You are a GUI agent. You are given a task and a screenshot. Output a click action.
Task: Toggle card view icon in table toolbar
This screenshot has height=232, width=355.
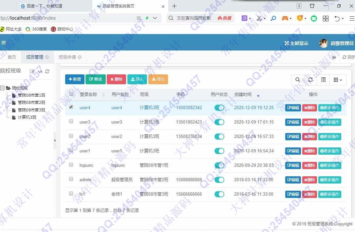coord(323,80)
